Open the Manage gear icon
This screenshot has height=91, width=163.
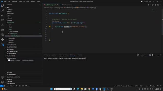[2, 82]
